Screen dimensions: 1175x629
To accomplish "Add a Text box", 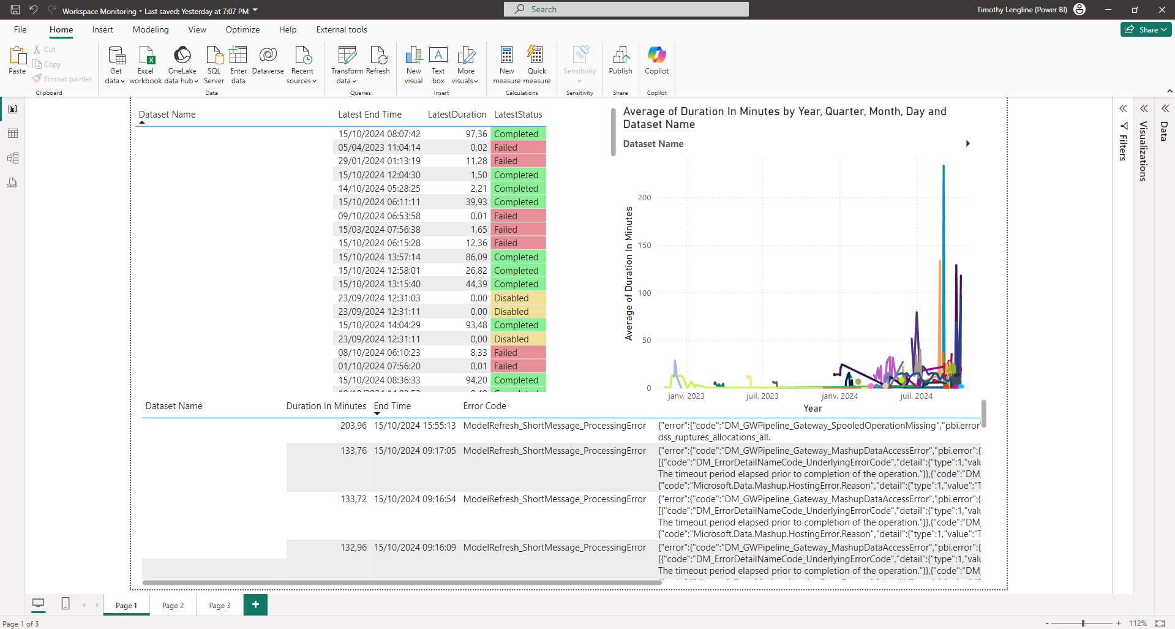I will 438,64.
